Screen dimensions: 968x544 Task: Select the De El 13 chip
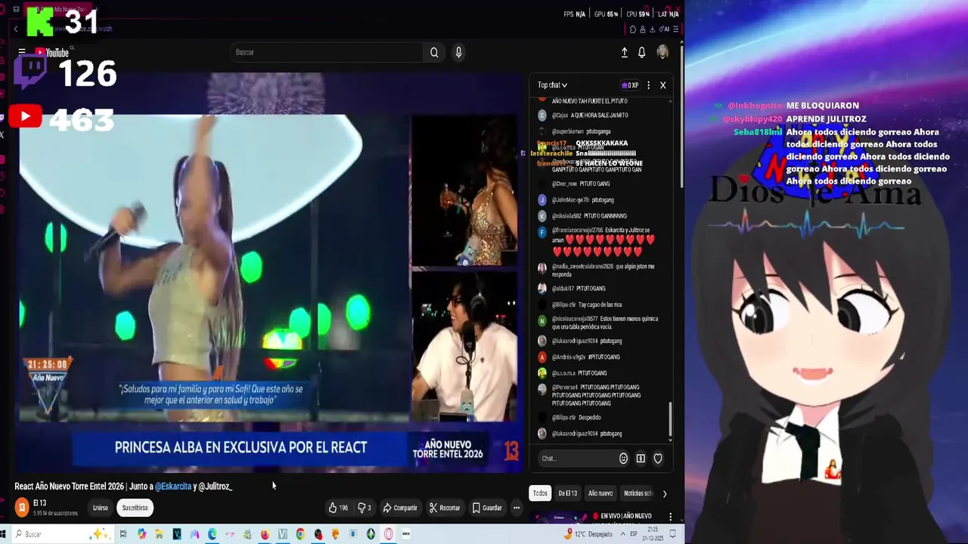[567, 493]
